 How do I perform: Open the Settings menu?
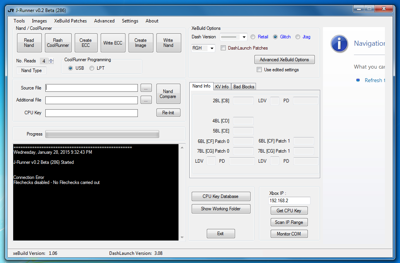coord(130,21)
